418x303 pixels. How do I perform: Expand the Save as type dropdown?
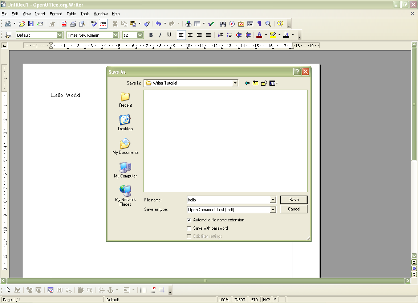coord(273,210)
